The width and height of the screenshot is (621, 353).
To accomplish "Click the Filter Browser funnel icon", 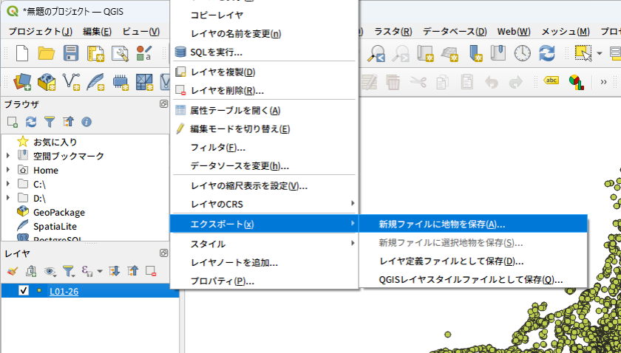I will (x=50, y=122).
